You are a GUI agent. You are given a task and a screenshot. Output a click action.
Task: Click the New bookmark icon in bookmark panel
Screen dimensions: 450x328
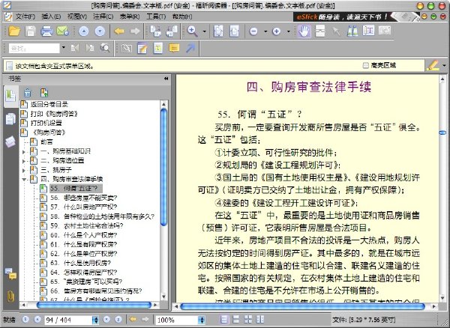tap(44, 93)
